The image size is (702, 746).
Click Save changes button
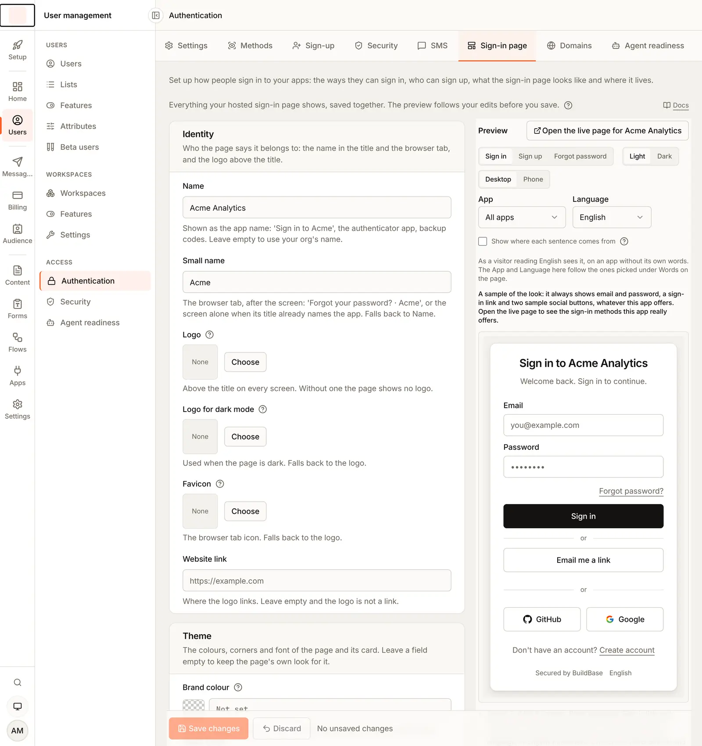[x=208, y=728]
